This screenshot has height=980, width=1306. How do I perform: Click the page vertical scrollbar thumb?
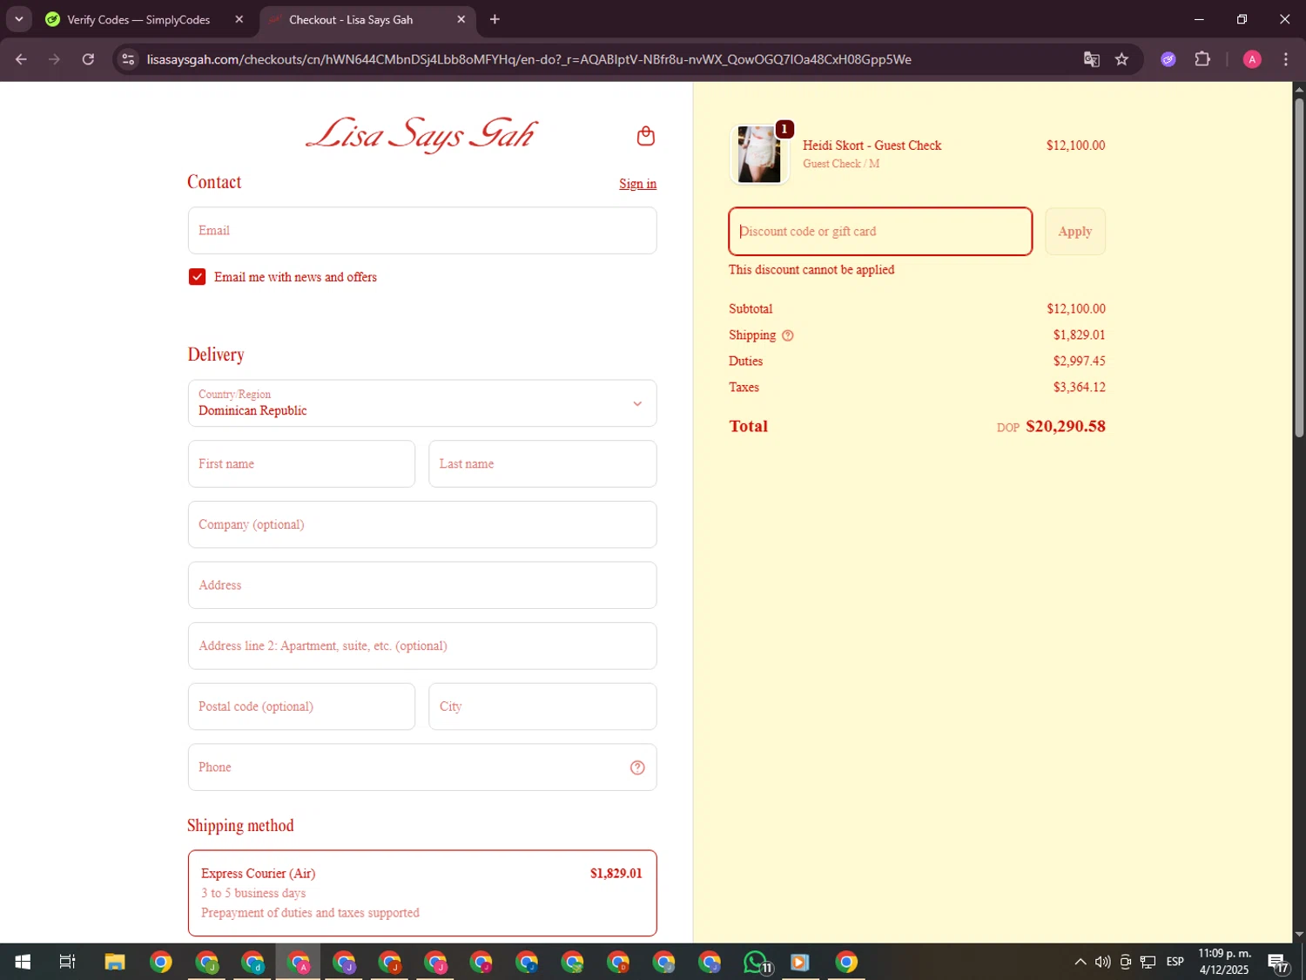(x=1298, y=267)
